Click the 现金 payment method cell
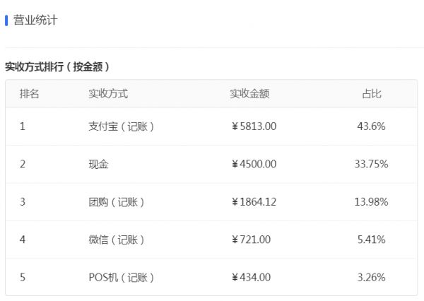This screenshot has width=424, height=301. pyautogui.click(x=99, y=164)
